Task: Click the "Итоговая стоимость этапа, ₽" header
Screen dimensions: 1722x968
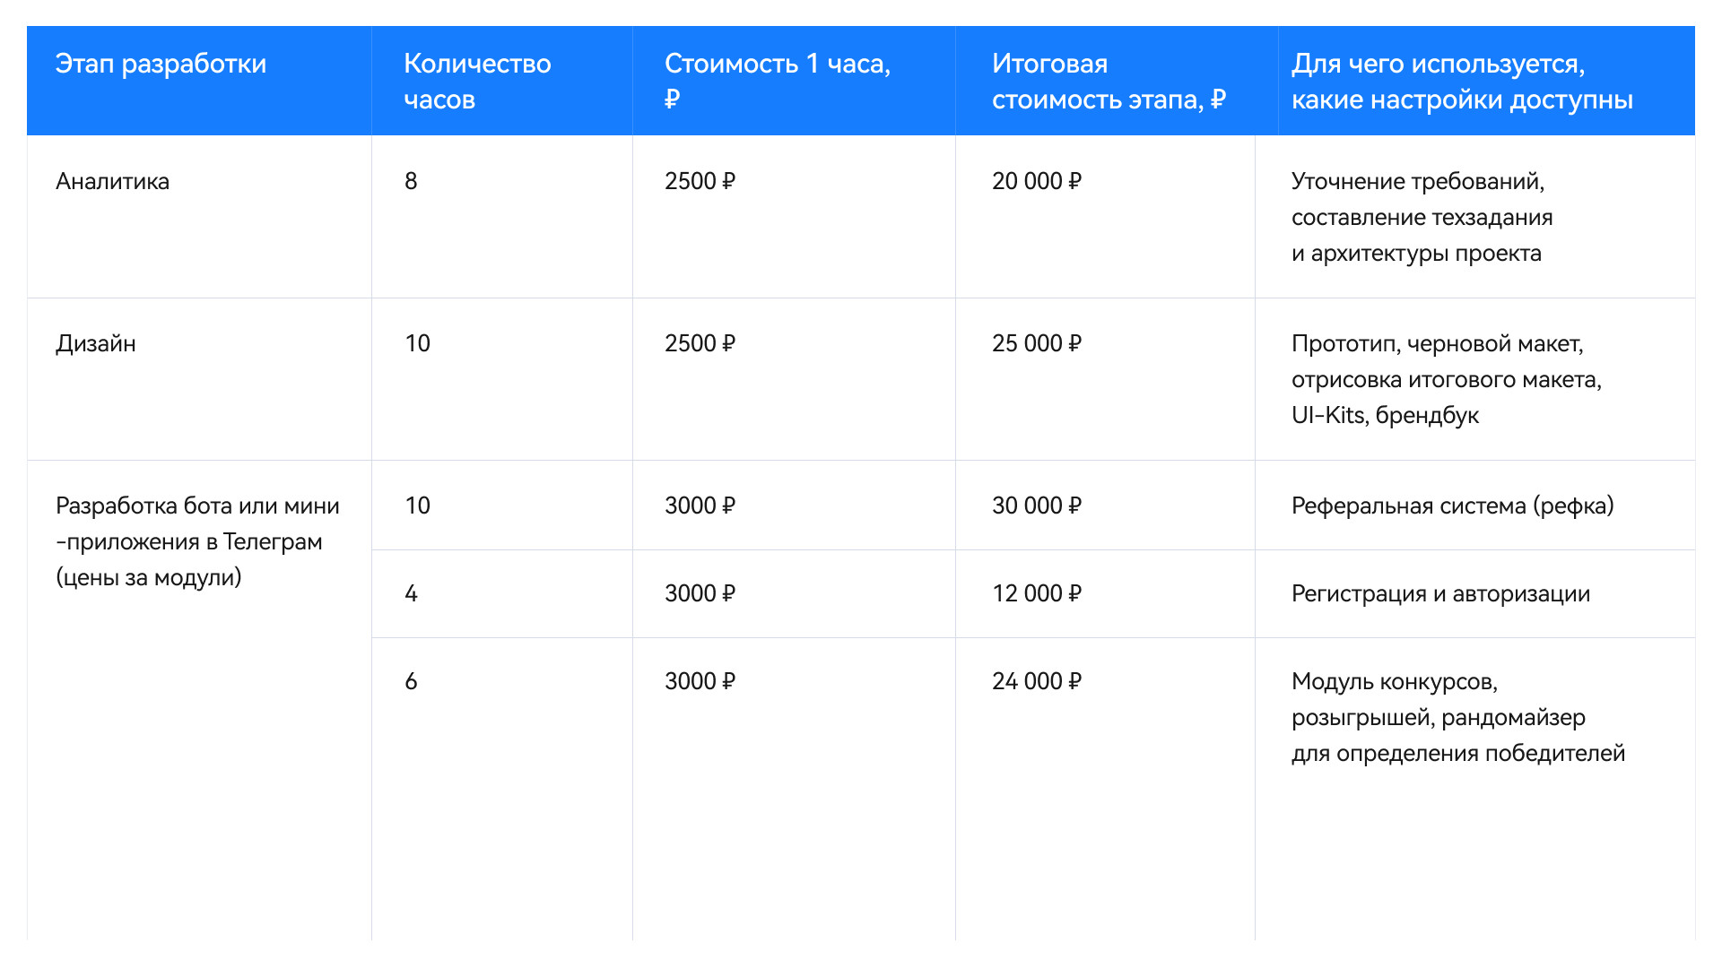Action: [x=1108, y=81]
